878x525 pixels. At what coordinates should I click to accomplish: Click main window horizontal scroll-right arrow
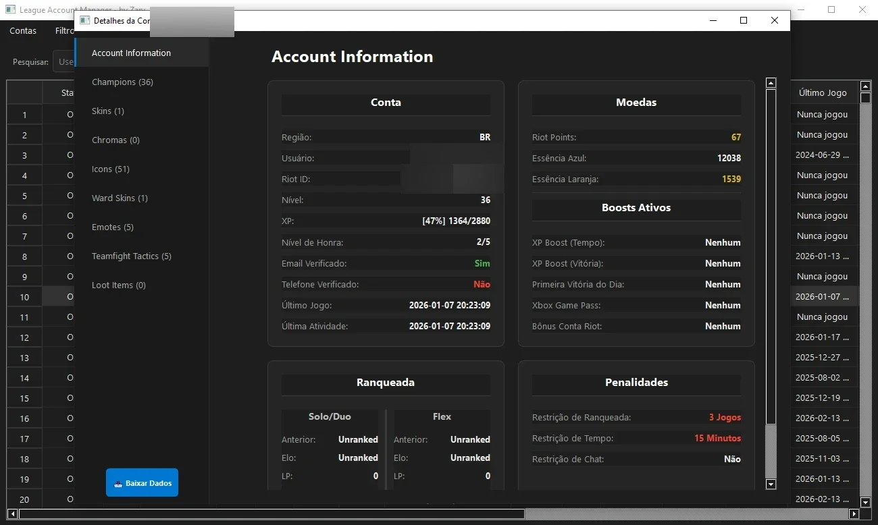(x=854, y=514)
